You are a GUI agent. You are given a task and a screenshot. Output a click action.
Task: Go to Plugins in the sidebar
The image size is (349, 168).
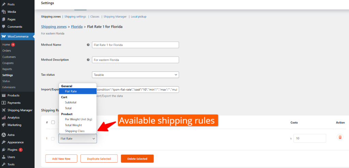12,150
